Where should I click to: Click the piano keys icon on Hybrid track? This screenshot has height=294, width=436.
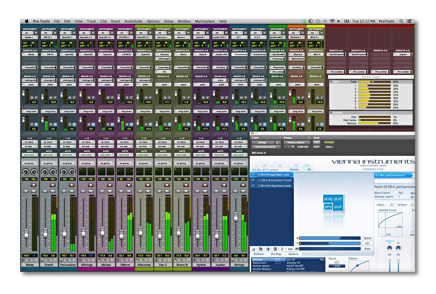(207, 260)
